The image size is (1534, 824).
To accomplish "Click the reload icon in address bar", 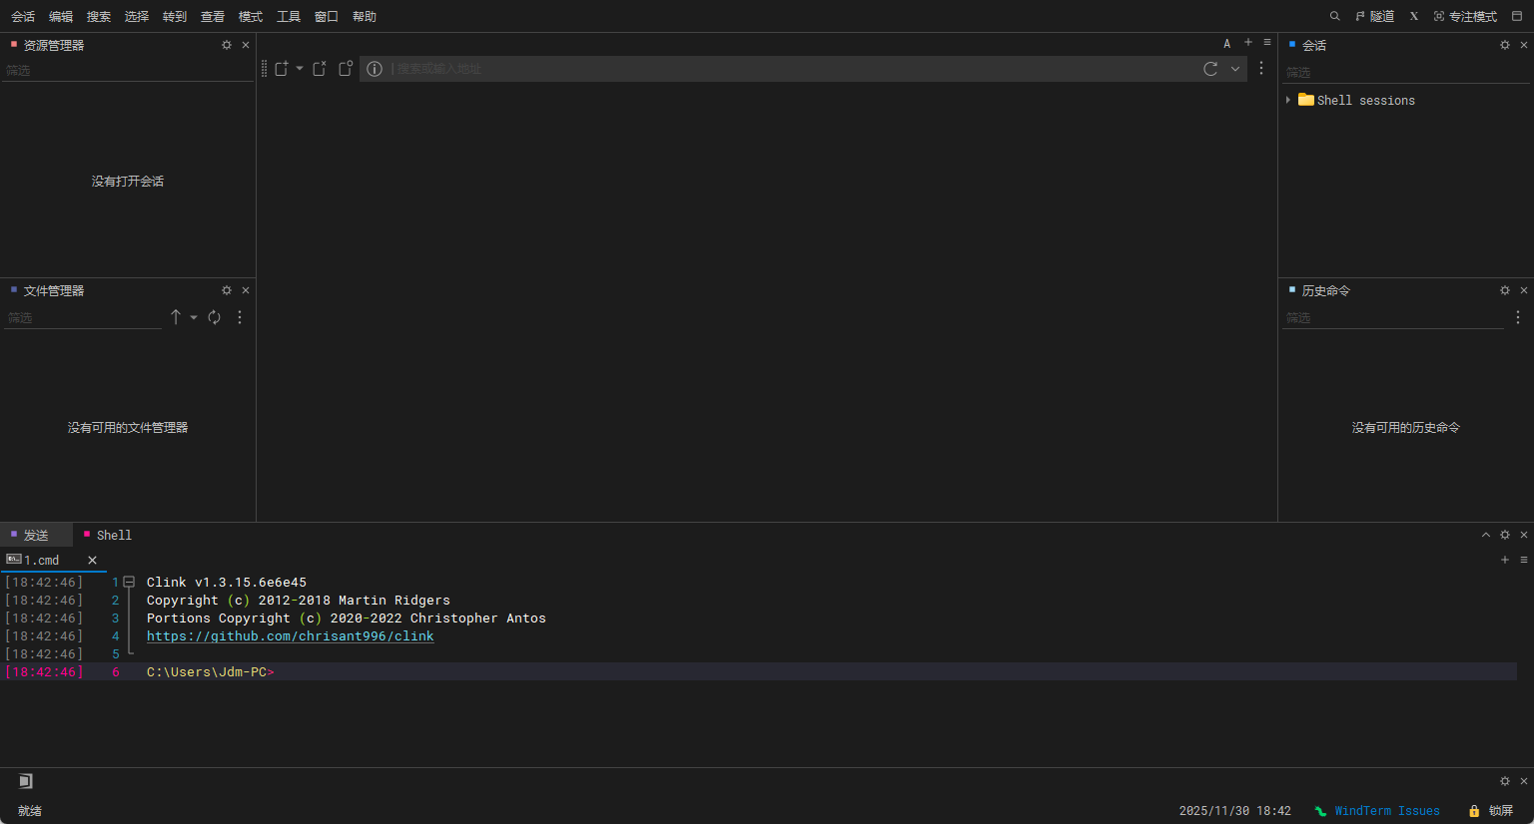I will point(1210,69).
